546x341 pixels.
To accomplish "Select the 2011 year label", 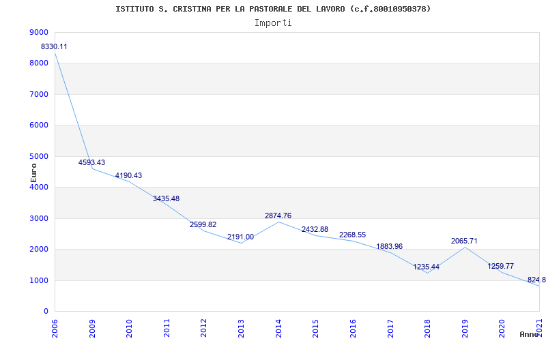I will (x=167, y=328).
